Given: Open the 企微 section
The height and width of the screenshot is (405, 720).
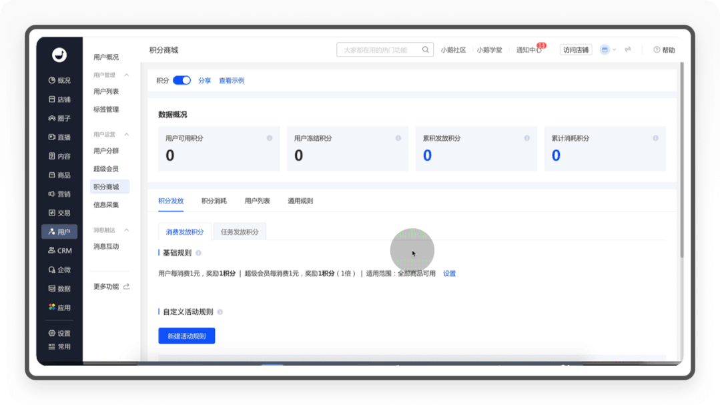Looking at the screenshot, I should 59,270.
